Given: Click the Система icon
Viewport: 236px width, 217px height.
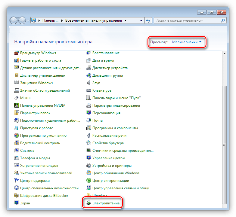Looking at the screenshot, I should [16, 151].
